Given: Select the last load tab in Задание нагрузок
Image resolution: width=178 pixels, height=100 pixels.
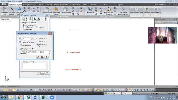Looking at the screenshot, I should click(x=46, y=19).
